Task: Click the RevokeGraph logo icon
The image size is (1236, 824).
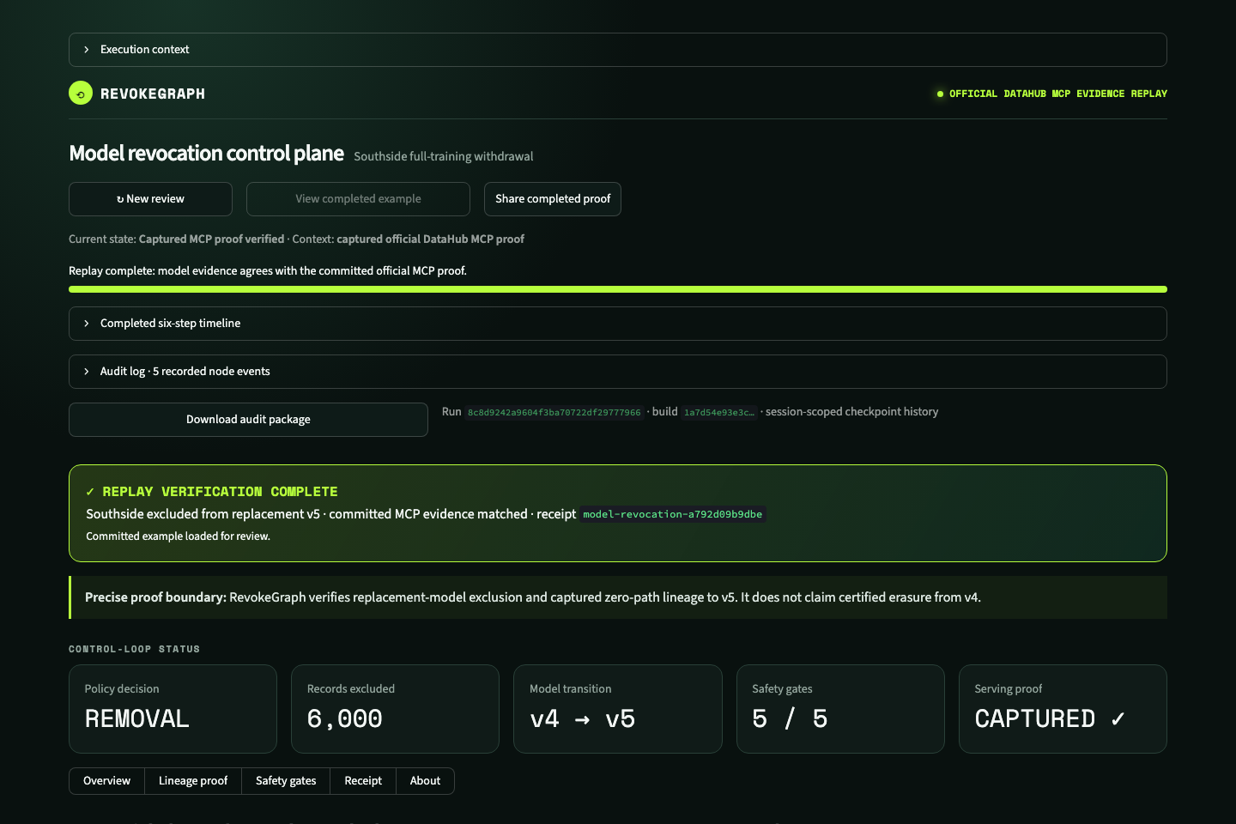Action: [x=81, y=93]
